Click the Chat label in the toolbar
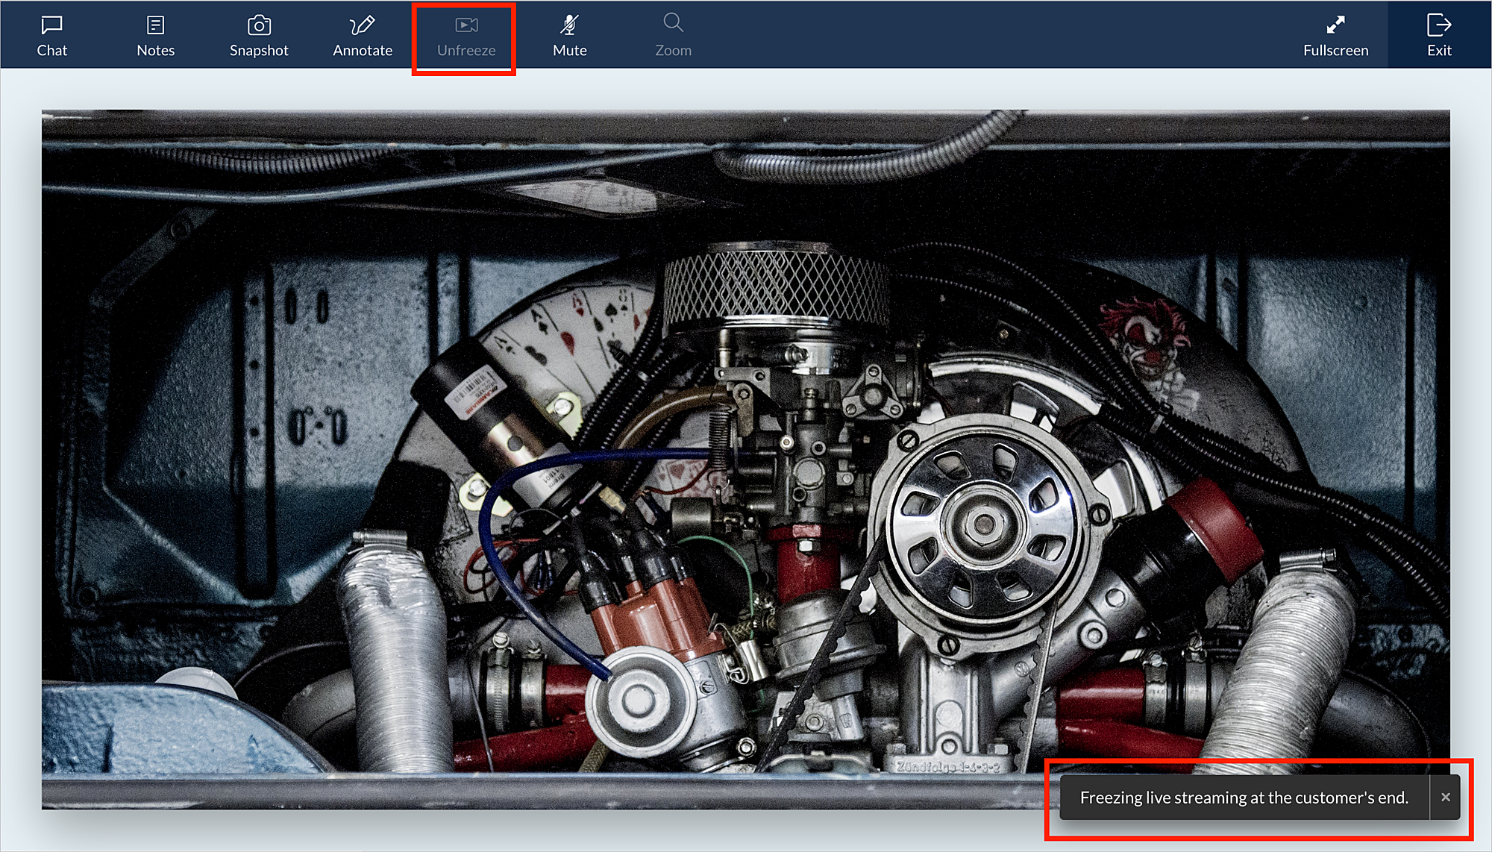Screen dimensions: 1492x852 [51, 51]
